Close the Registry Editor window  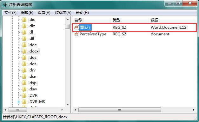190,3
